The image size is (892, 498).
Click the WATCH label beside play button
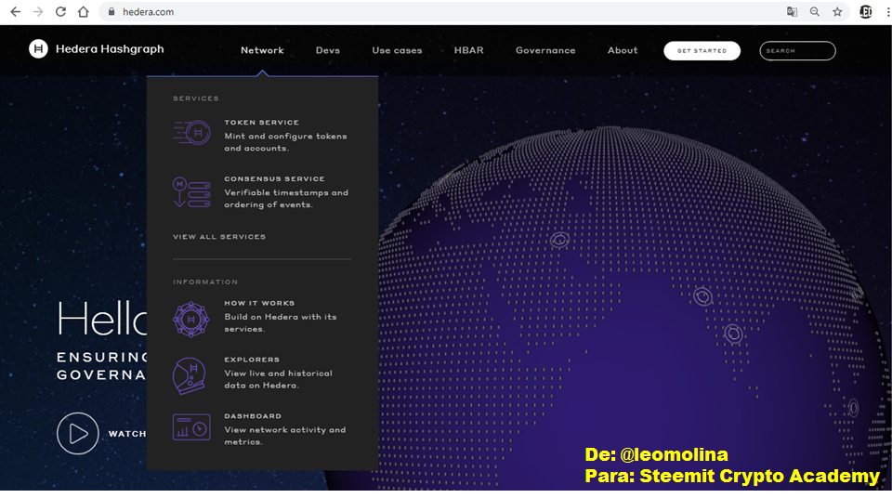pyautogui.click(x=127, y=434)
